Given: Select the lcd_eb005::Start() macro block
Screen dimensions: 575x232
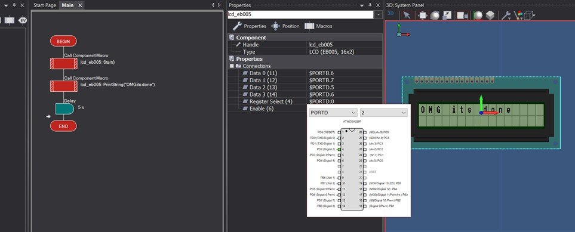Looking at the screenshot, I should pyautogui.click(x=63, y=63).
